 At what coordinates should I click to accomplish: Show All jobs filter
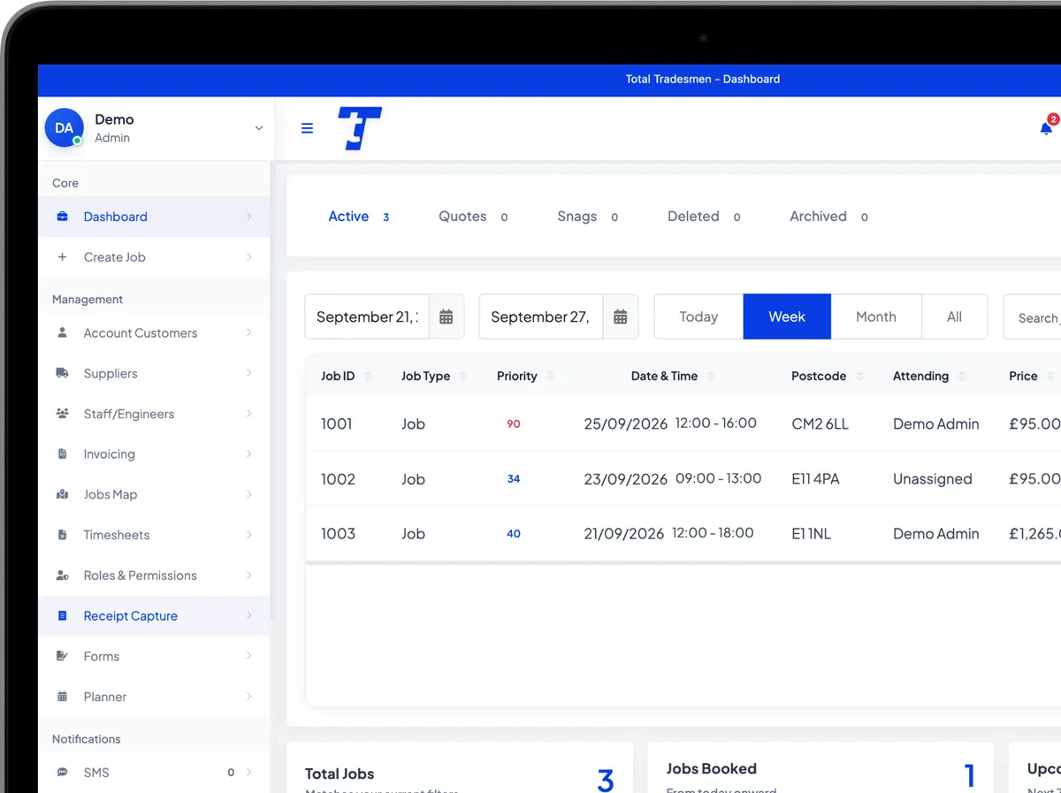pyautogui.click(x=954, y=316)
